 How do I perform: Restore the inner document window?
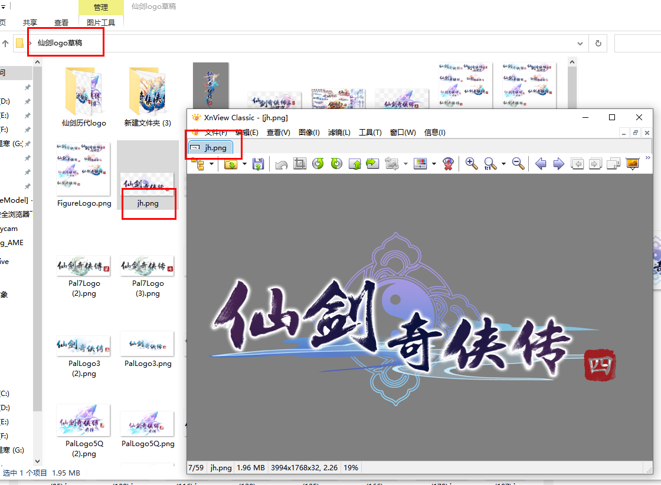(635, 133)
